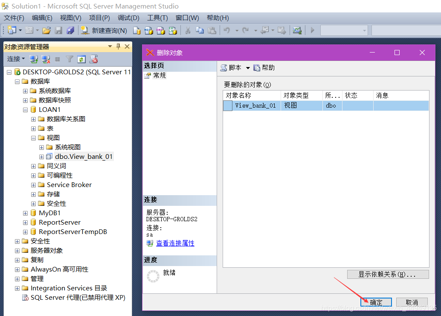
Task: Select ReportServerTempDB database
Action: (x=73, y=232)
